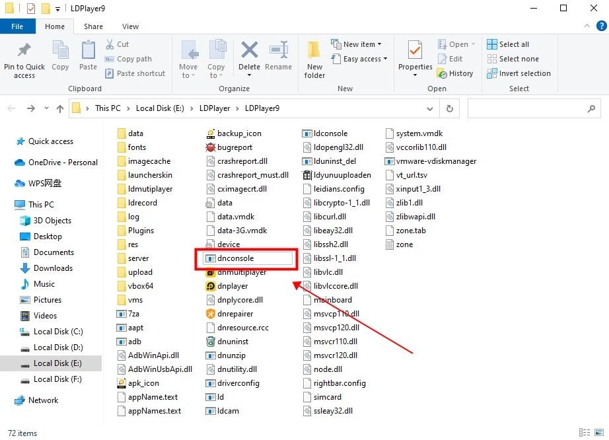Select the apk_icon file
The image size is (609, 440).
coord(138,383)
